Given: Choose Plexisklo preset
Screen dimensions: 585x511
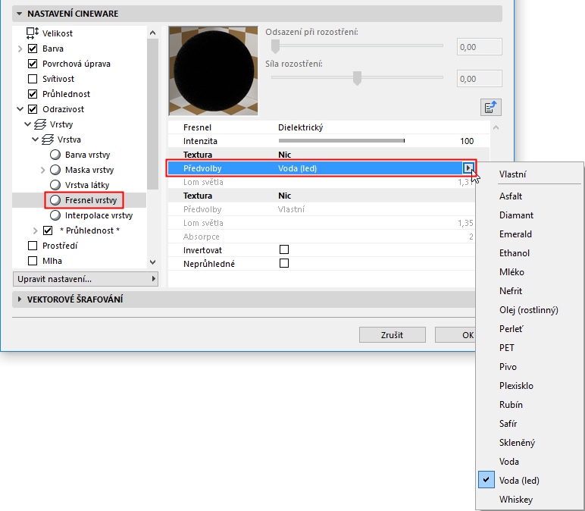Looking at the screenshot, I should coord(530,386).
